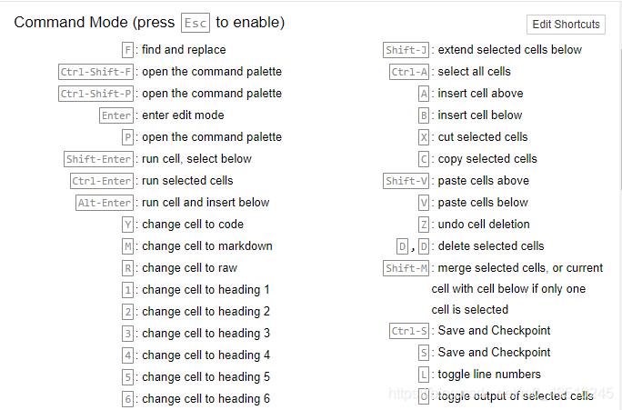Click 'paste cells above' description text
This screenshot has height=410, width=622.
point(483,181)
